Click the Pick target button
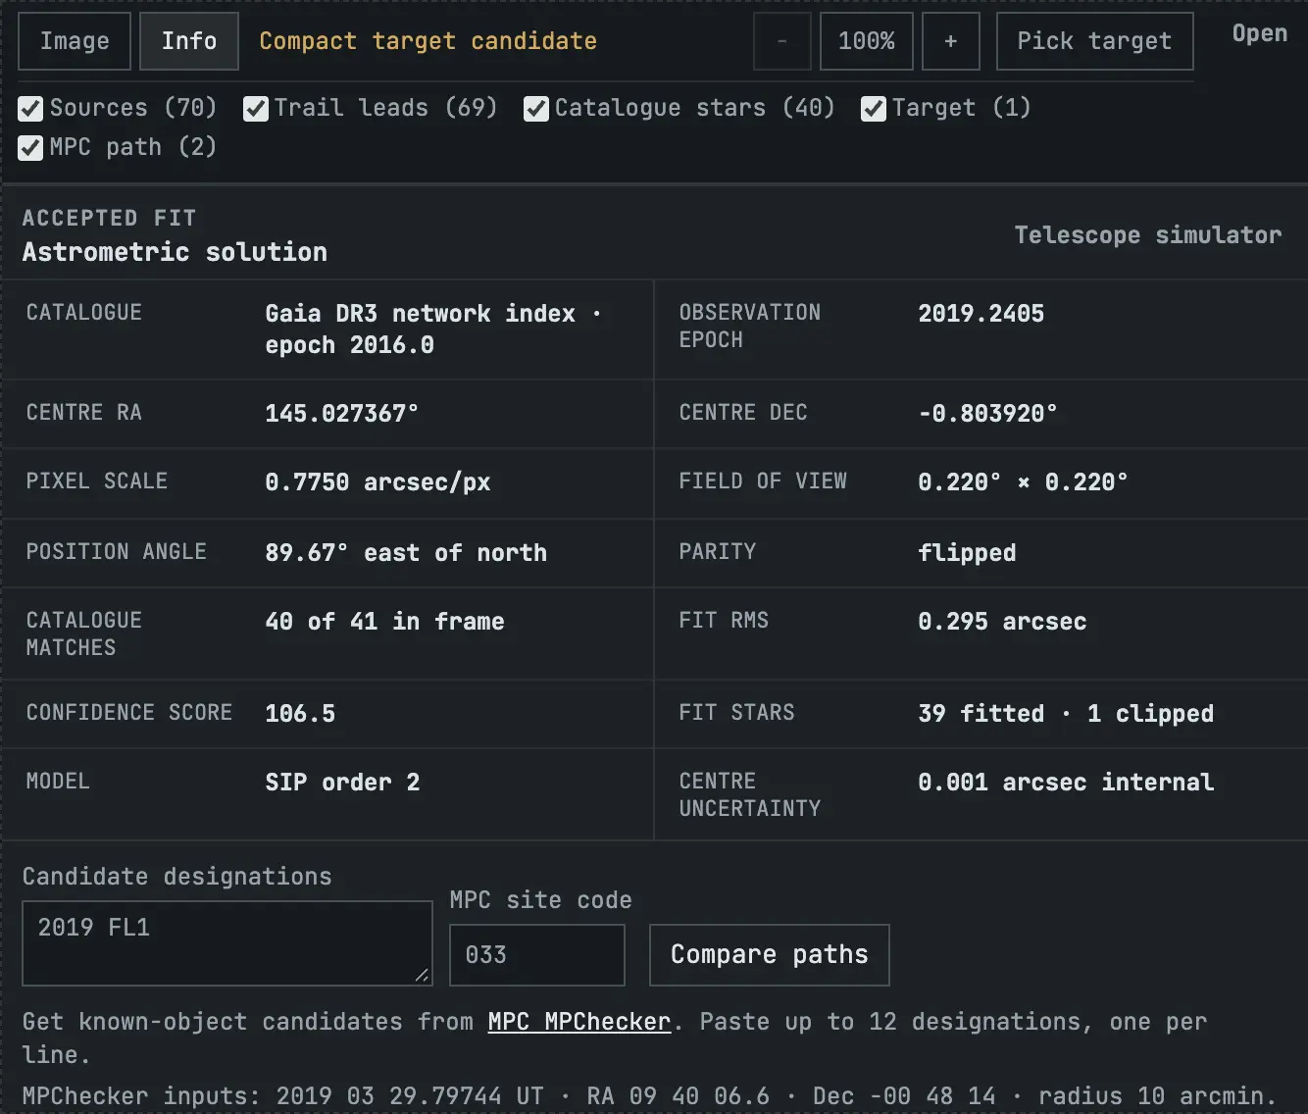The height and width of the screenshot is (1114, 1308). pyautogui.click(x=1095, y=41)
